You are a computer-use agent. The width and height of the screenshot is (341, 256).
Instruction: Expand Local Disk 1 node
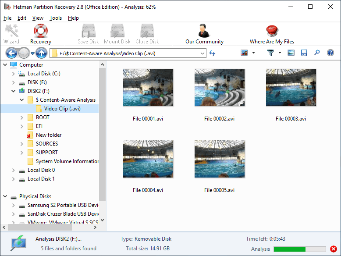[x=14, y=179]
